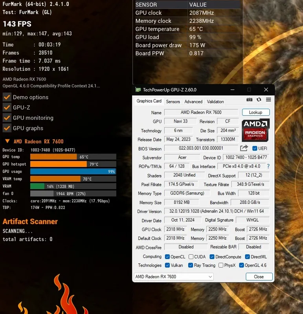Click the Driver Version field
Image resolution: width=303 pixels, height=314 pixels.
pos(217,211)
